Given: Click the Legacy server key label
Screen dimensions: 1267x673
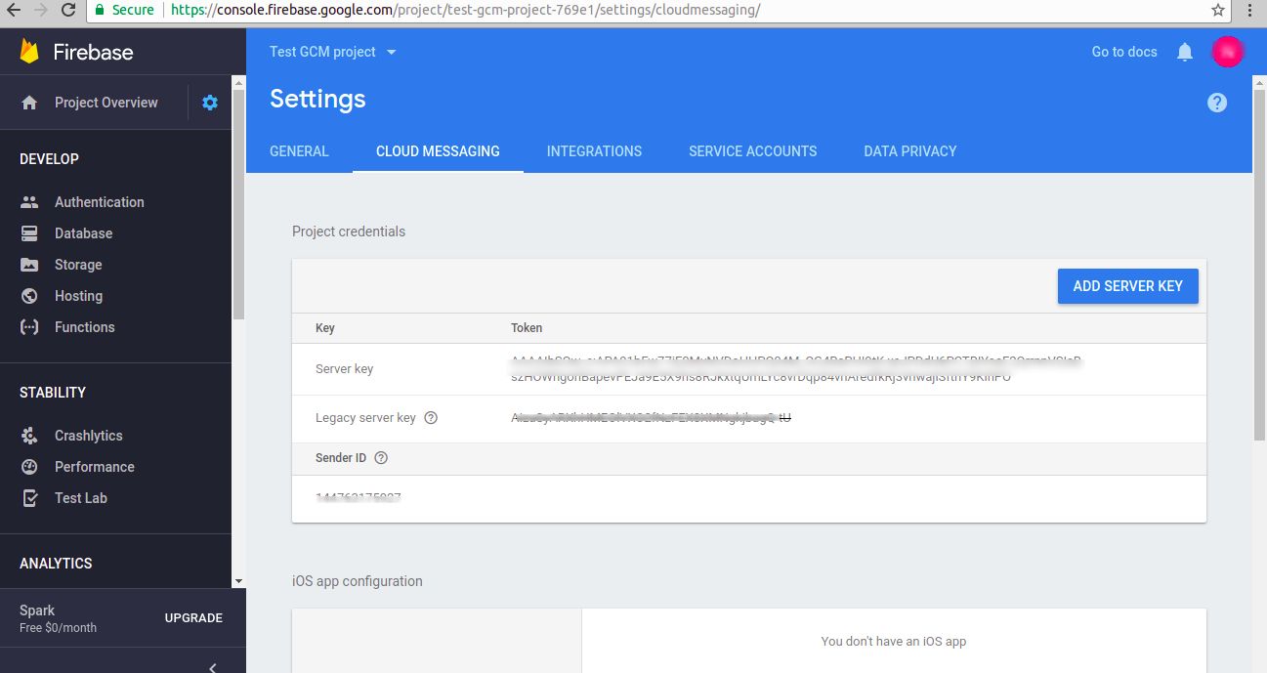Looking at the screenshot, I should coord(366,418).
